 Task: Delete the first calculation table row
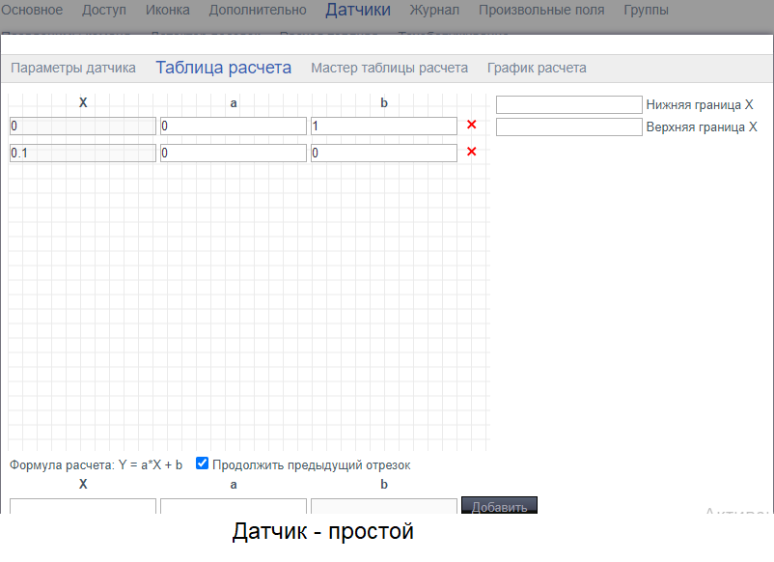point(472,125)
